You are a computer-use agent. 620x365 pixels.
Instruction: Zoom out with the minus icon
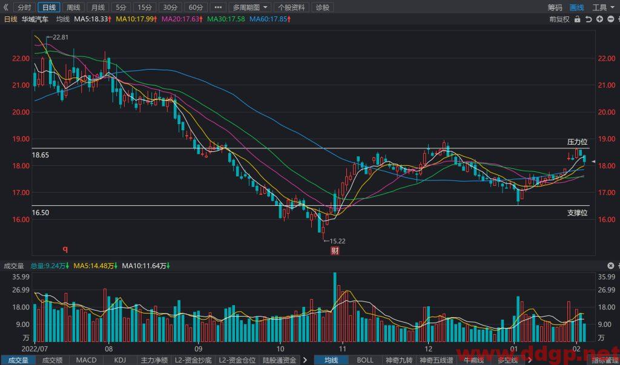tap(612, 19)
